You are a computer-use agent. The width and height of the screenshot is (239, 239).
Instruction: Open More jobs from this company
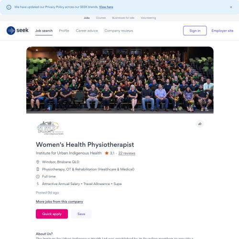[x=59, y=202]
